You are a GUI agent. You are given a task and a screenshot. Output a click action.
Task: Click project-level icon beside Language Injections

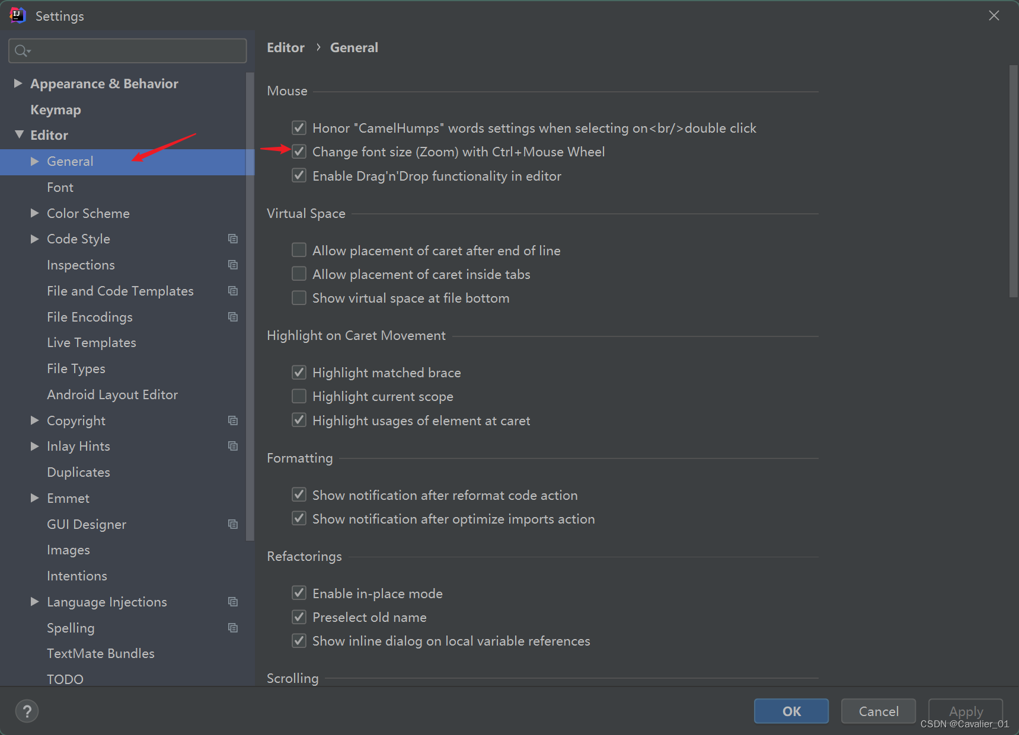click(233, 602)
